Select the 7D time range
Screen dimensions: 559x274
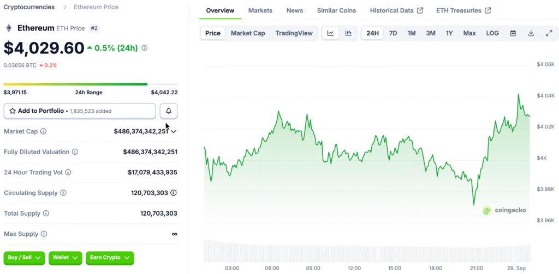tap(393, 33)
